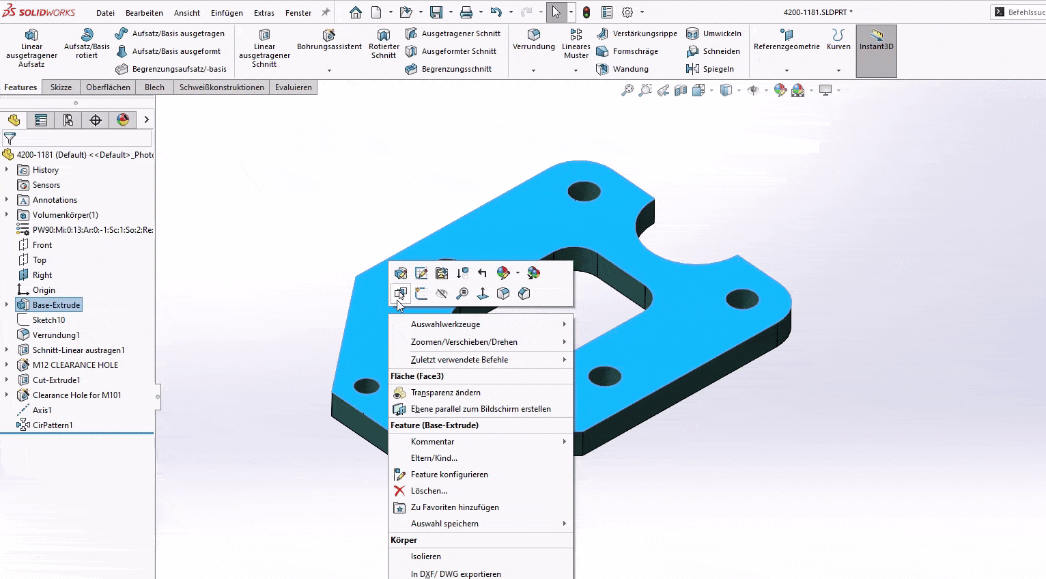Click the Edit Sketch icon in context toolbar

(x=421, y=273)
